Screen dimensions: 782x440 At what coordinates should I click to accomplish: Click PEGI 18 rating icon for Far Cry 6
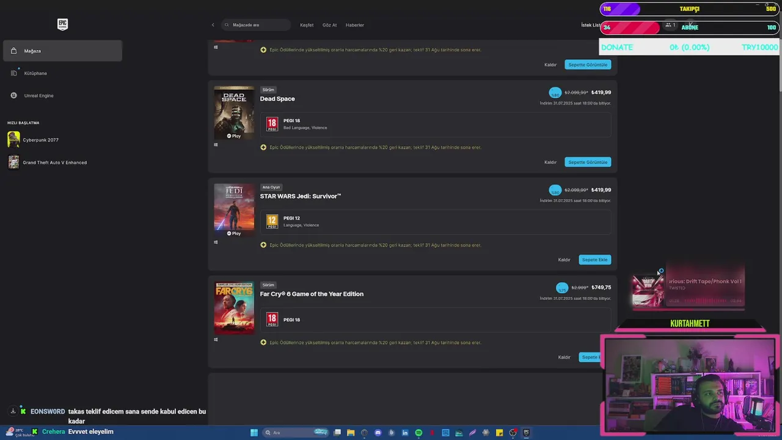pos(272,319)
